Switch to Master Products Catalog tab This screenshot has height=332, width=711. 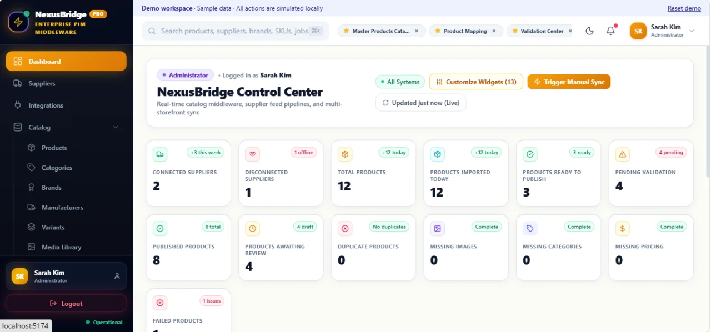382,31
